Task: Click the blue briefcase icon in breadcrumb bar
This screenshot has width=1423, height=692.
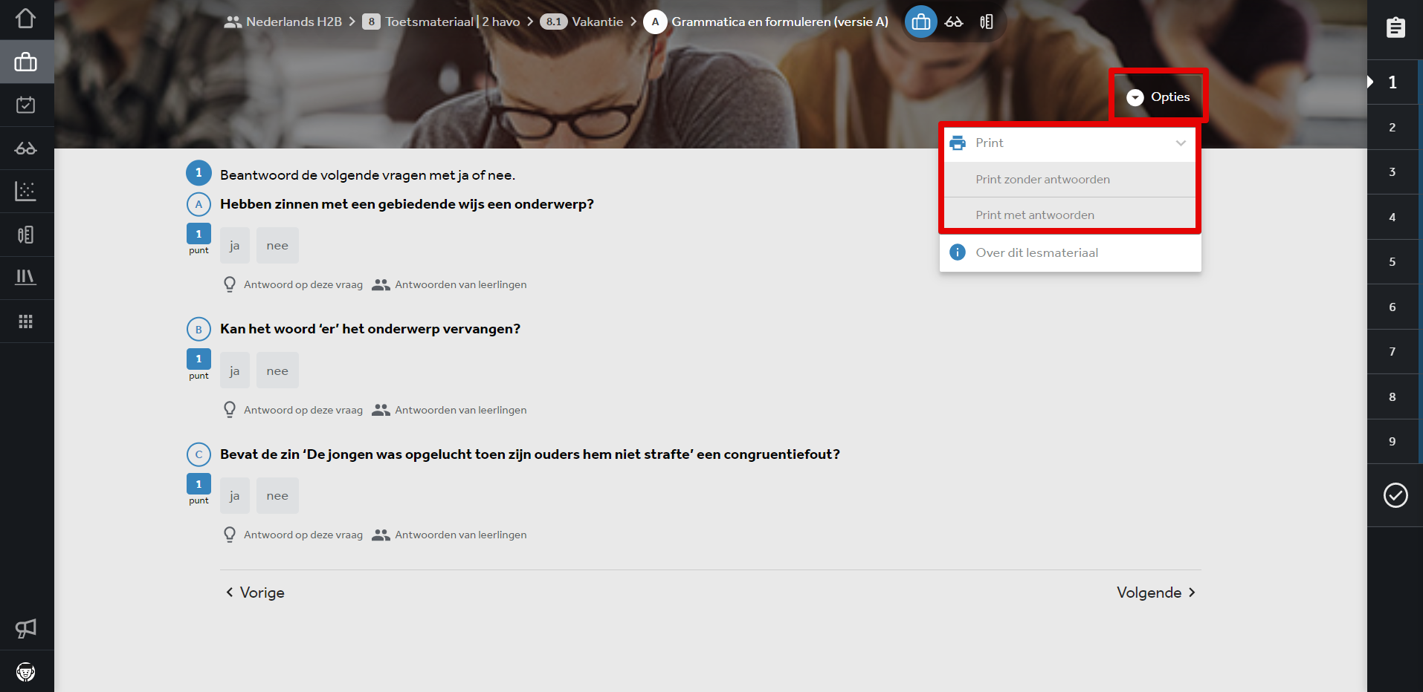Action: pyautogui.click(x=920, y=22)
